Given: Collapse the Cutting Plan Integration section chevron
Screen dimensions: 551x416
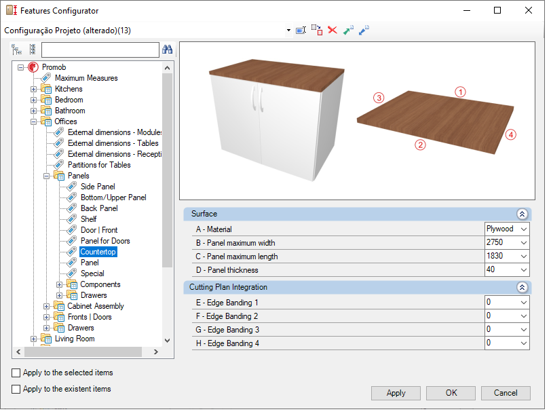Looking at the screenshot, I should (x=522, y=288).
